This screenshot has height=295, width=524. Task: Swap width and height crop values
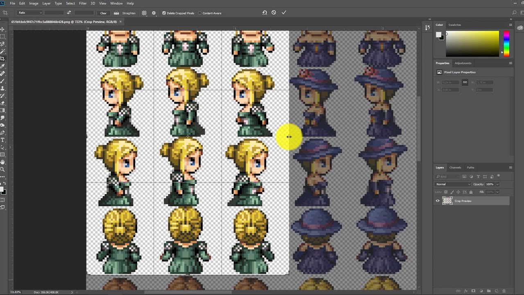(x=69, y=13)
